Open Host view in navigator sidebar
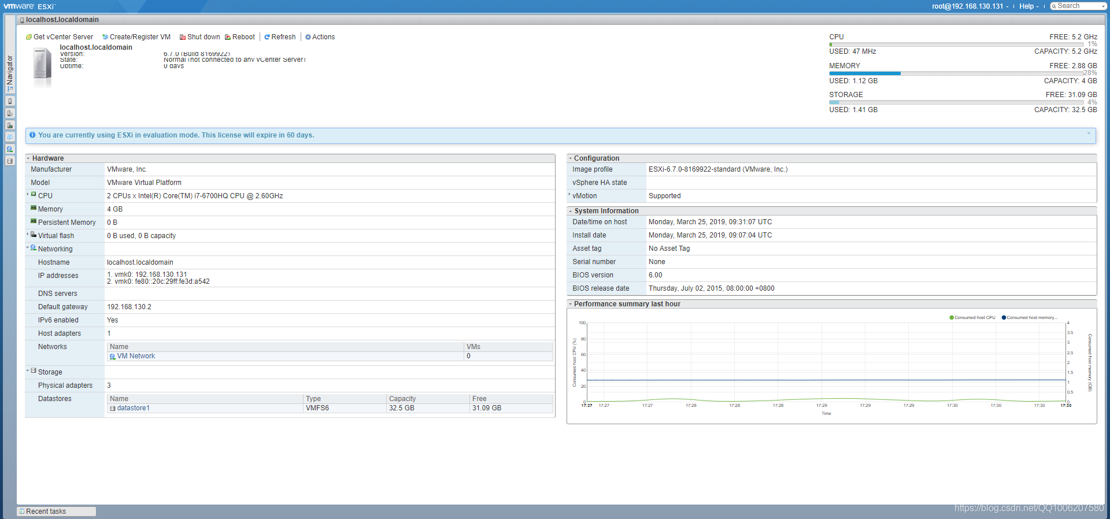 (10, 101)
